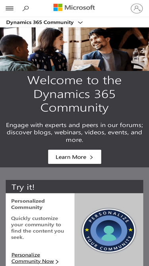Expand the Dynamics 365 Community dropdown

click(x=45, y=22)
